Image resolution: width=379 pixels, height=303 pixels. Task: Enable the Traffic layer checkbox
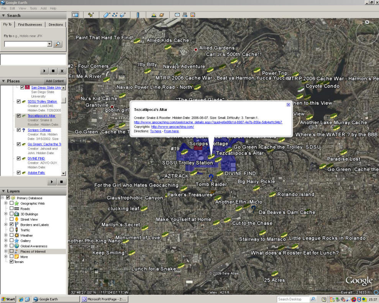[11, 230]
